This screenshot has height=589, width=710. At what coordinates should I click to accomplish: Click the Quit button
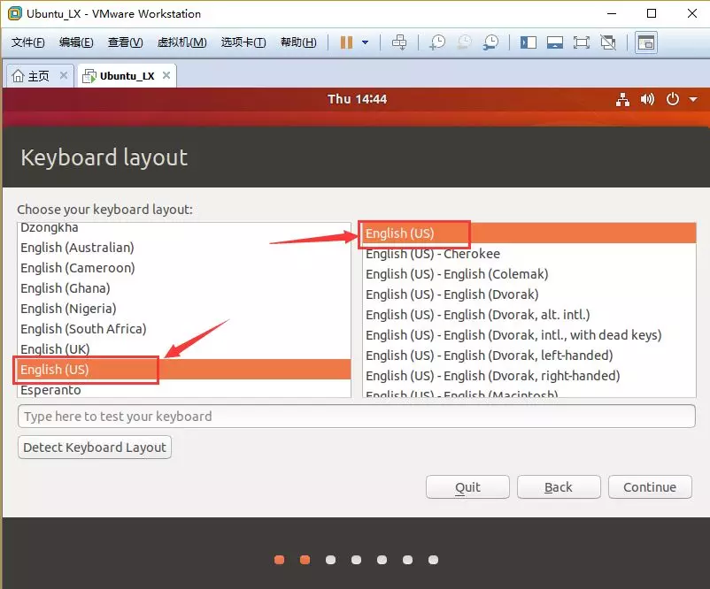coord(467,487)
